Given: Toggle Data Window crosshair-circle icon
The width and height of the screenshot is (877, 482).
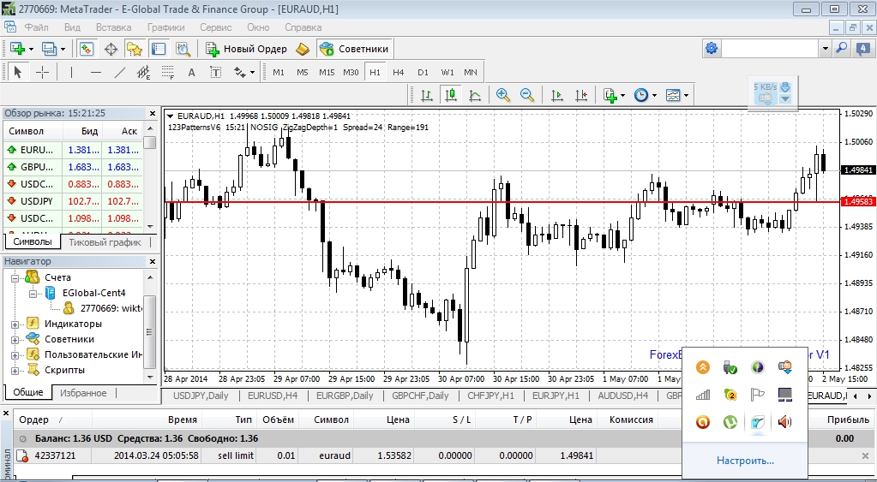Looking at the screenshot, I should tap(111, 49).
